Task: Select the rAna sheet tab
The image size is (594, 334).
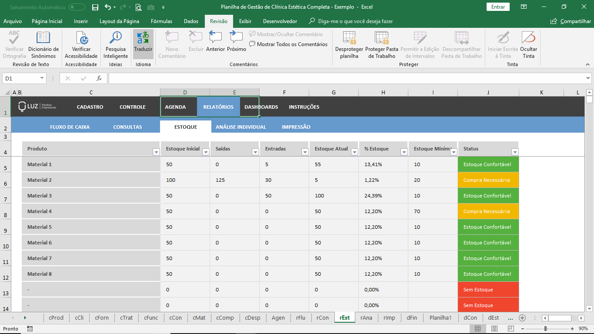Action: 366,318
